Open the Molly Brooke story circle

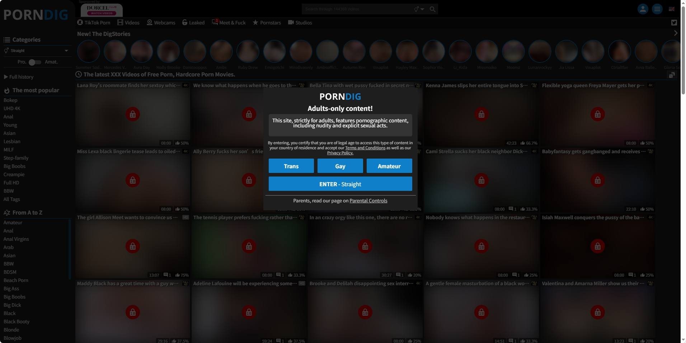pyautogui.click(x=168, y=51)
